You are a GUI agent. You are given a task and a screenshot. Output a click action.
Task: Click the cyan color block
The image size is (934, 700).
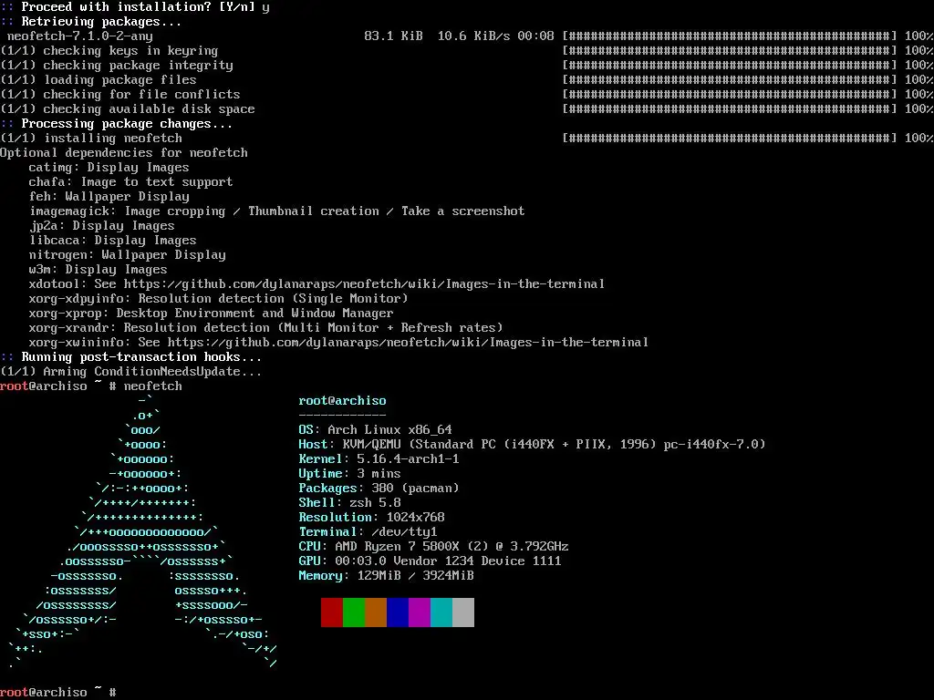[x=441, y=612]
